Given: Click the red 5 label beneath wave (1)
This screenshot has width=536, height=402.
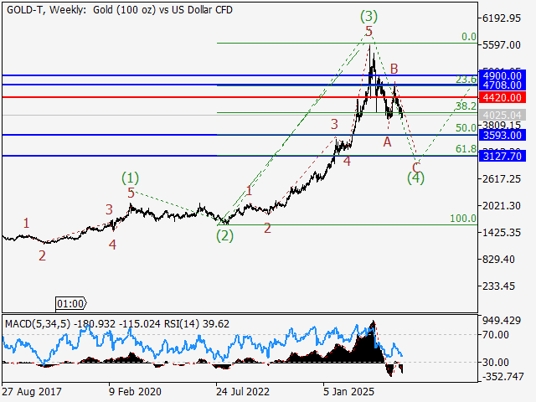Looking at the screenshot, I should [131, 193].
